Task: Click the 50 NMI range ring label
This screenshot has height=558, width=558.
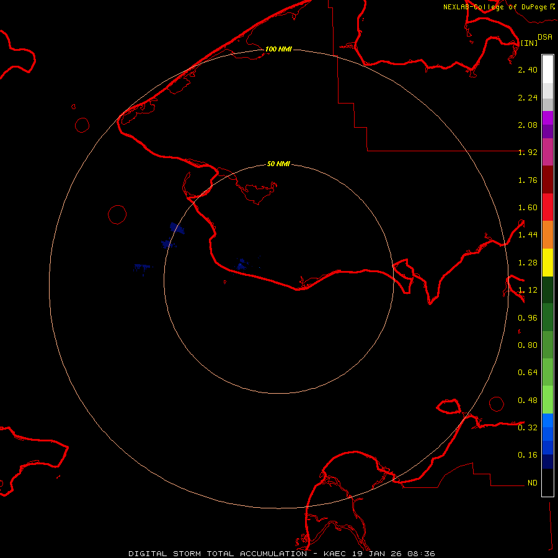Action: 278,164
